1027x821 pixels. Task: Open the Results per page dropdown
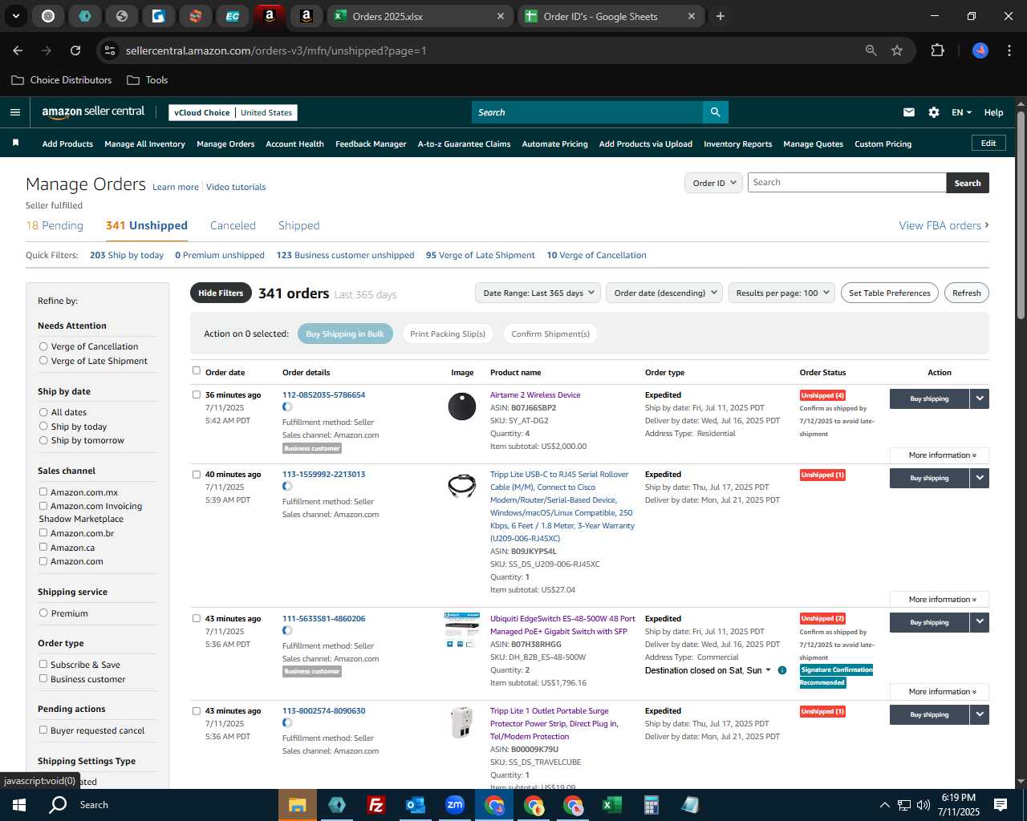click(x=782, y=293)
